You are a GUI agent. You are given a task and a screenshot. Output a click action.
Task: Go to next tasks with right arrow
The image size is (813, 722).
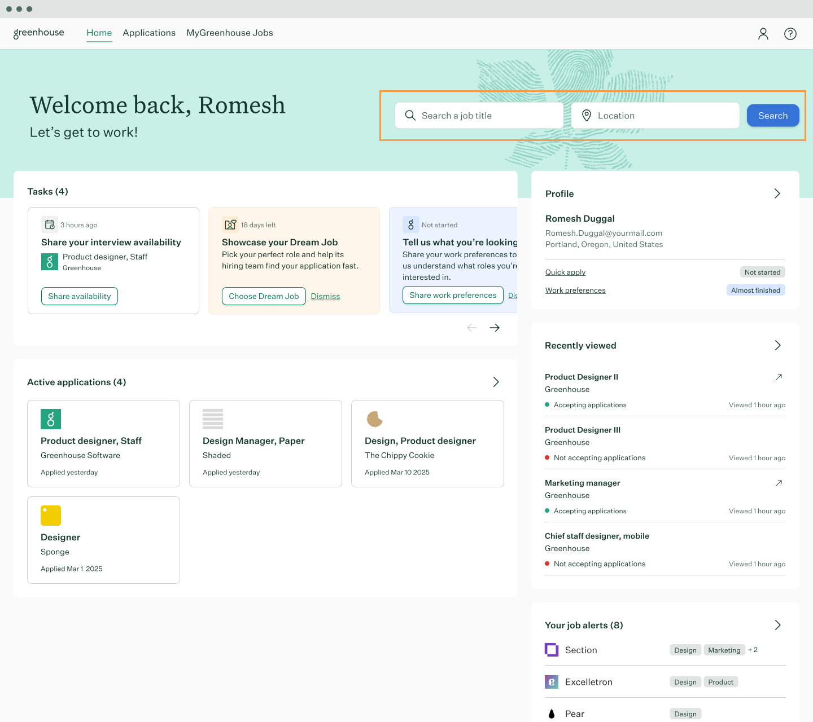[495, 328]
